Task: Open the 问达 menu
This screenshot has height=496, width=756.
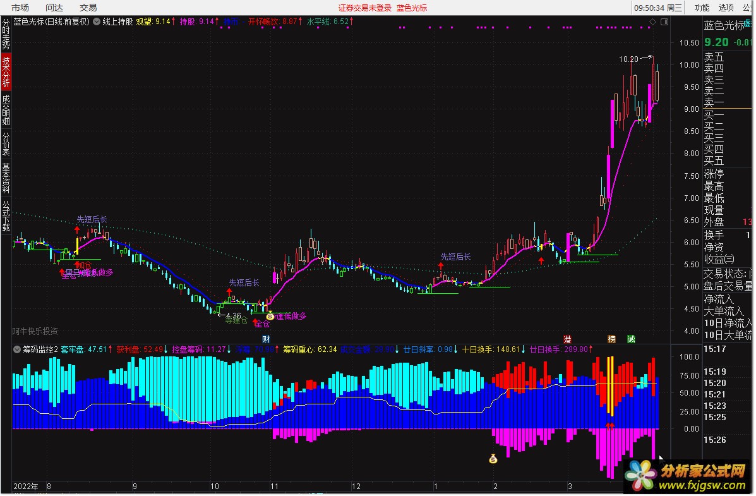Action: 54,8
